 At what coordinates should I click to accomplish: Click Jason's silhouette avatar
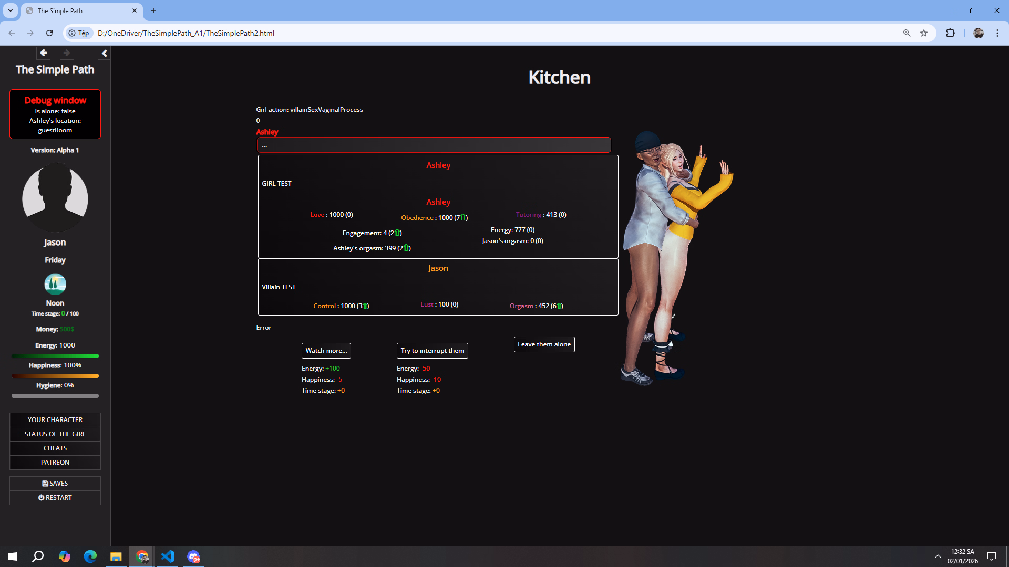[x=55, y=198]
